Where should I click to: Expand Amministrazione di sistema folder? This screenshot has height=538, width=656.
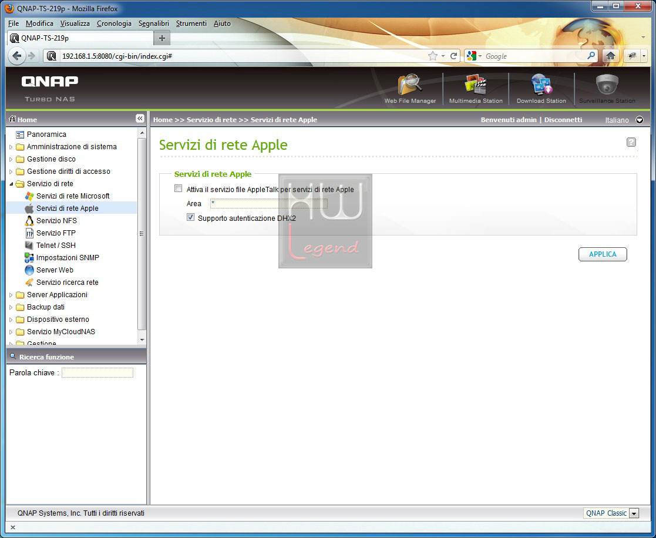tap(11, 147)
